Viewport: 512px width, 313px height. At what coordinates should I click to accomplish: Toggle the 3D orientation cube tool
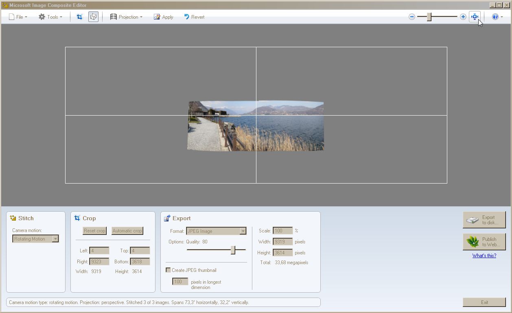pyautogui.click(x=94, y=17)
